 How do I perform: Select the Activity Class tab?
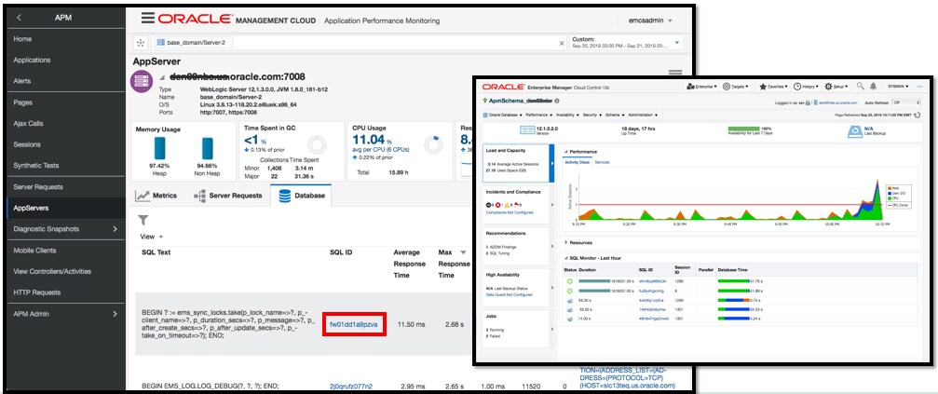(578, 162)
